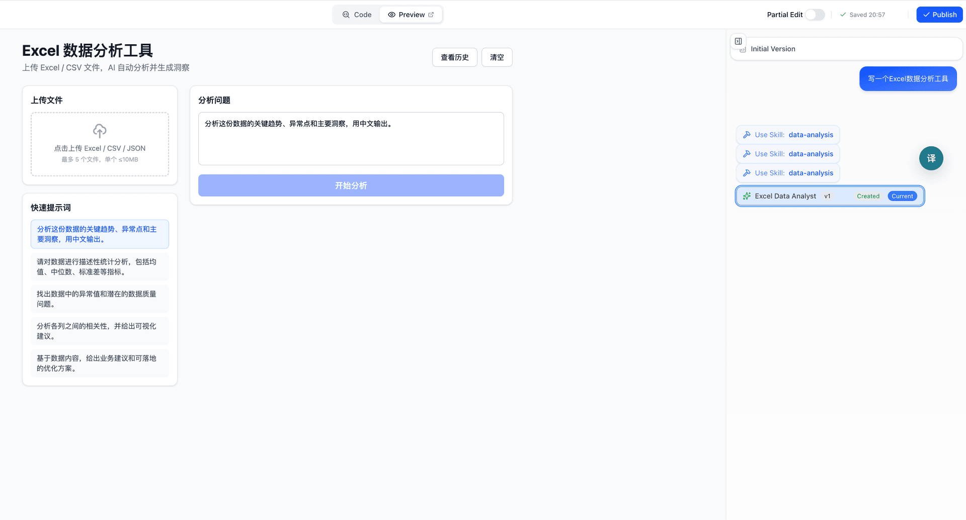This screenshot has height=520, width=966.
Task: Click the v1 version tag
Action: click(x=827, y=196)
